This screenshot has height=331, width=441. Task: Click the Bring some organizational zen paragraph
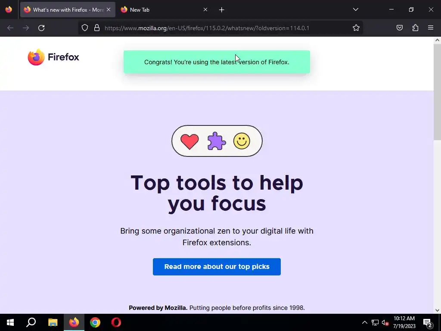pos(217,237)
